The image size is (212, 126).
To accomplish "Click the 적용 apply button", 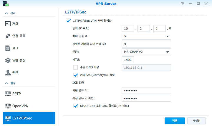I will pos(175,121).
